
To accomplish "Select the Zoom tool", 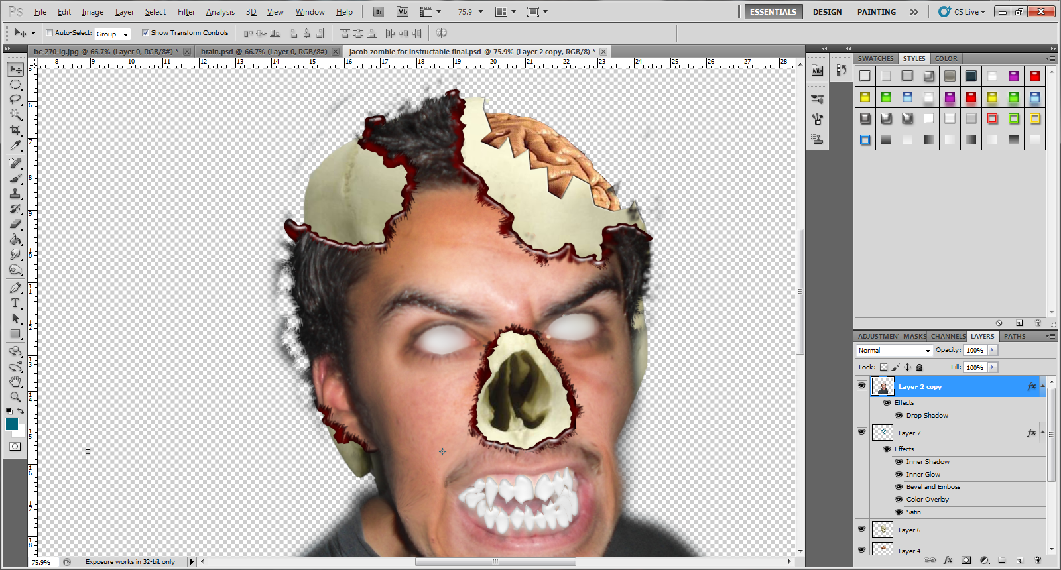I will pos(15,397).
